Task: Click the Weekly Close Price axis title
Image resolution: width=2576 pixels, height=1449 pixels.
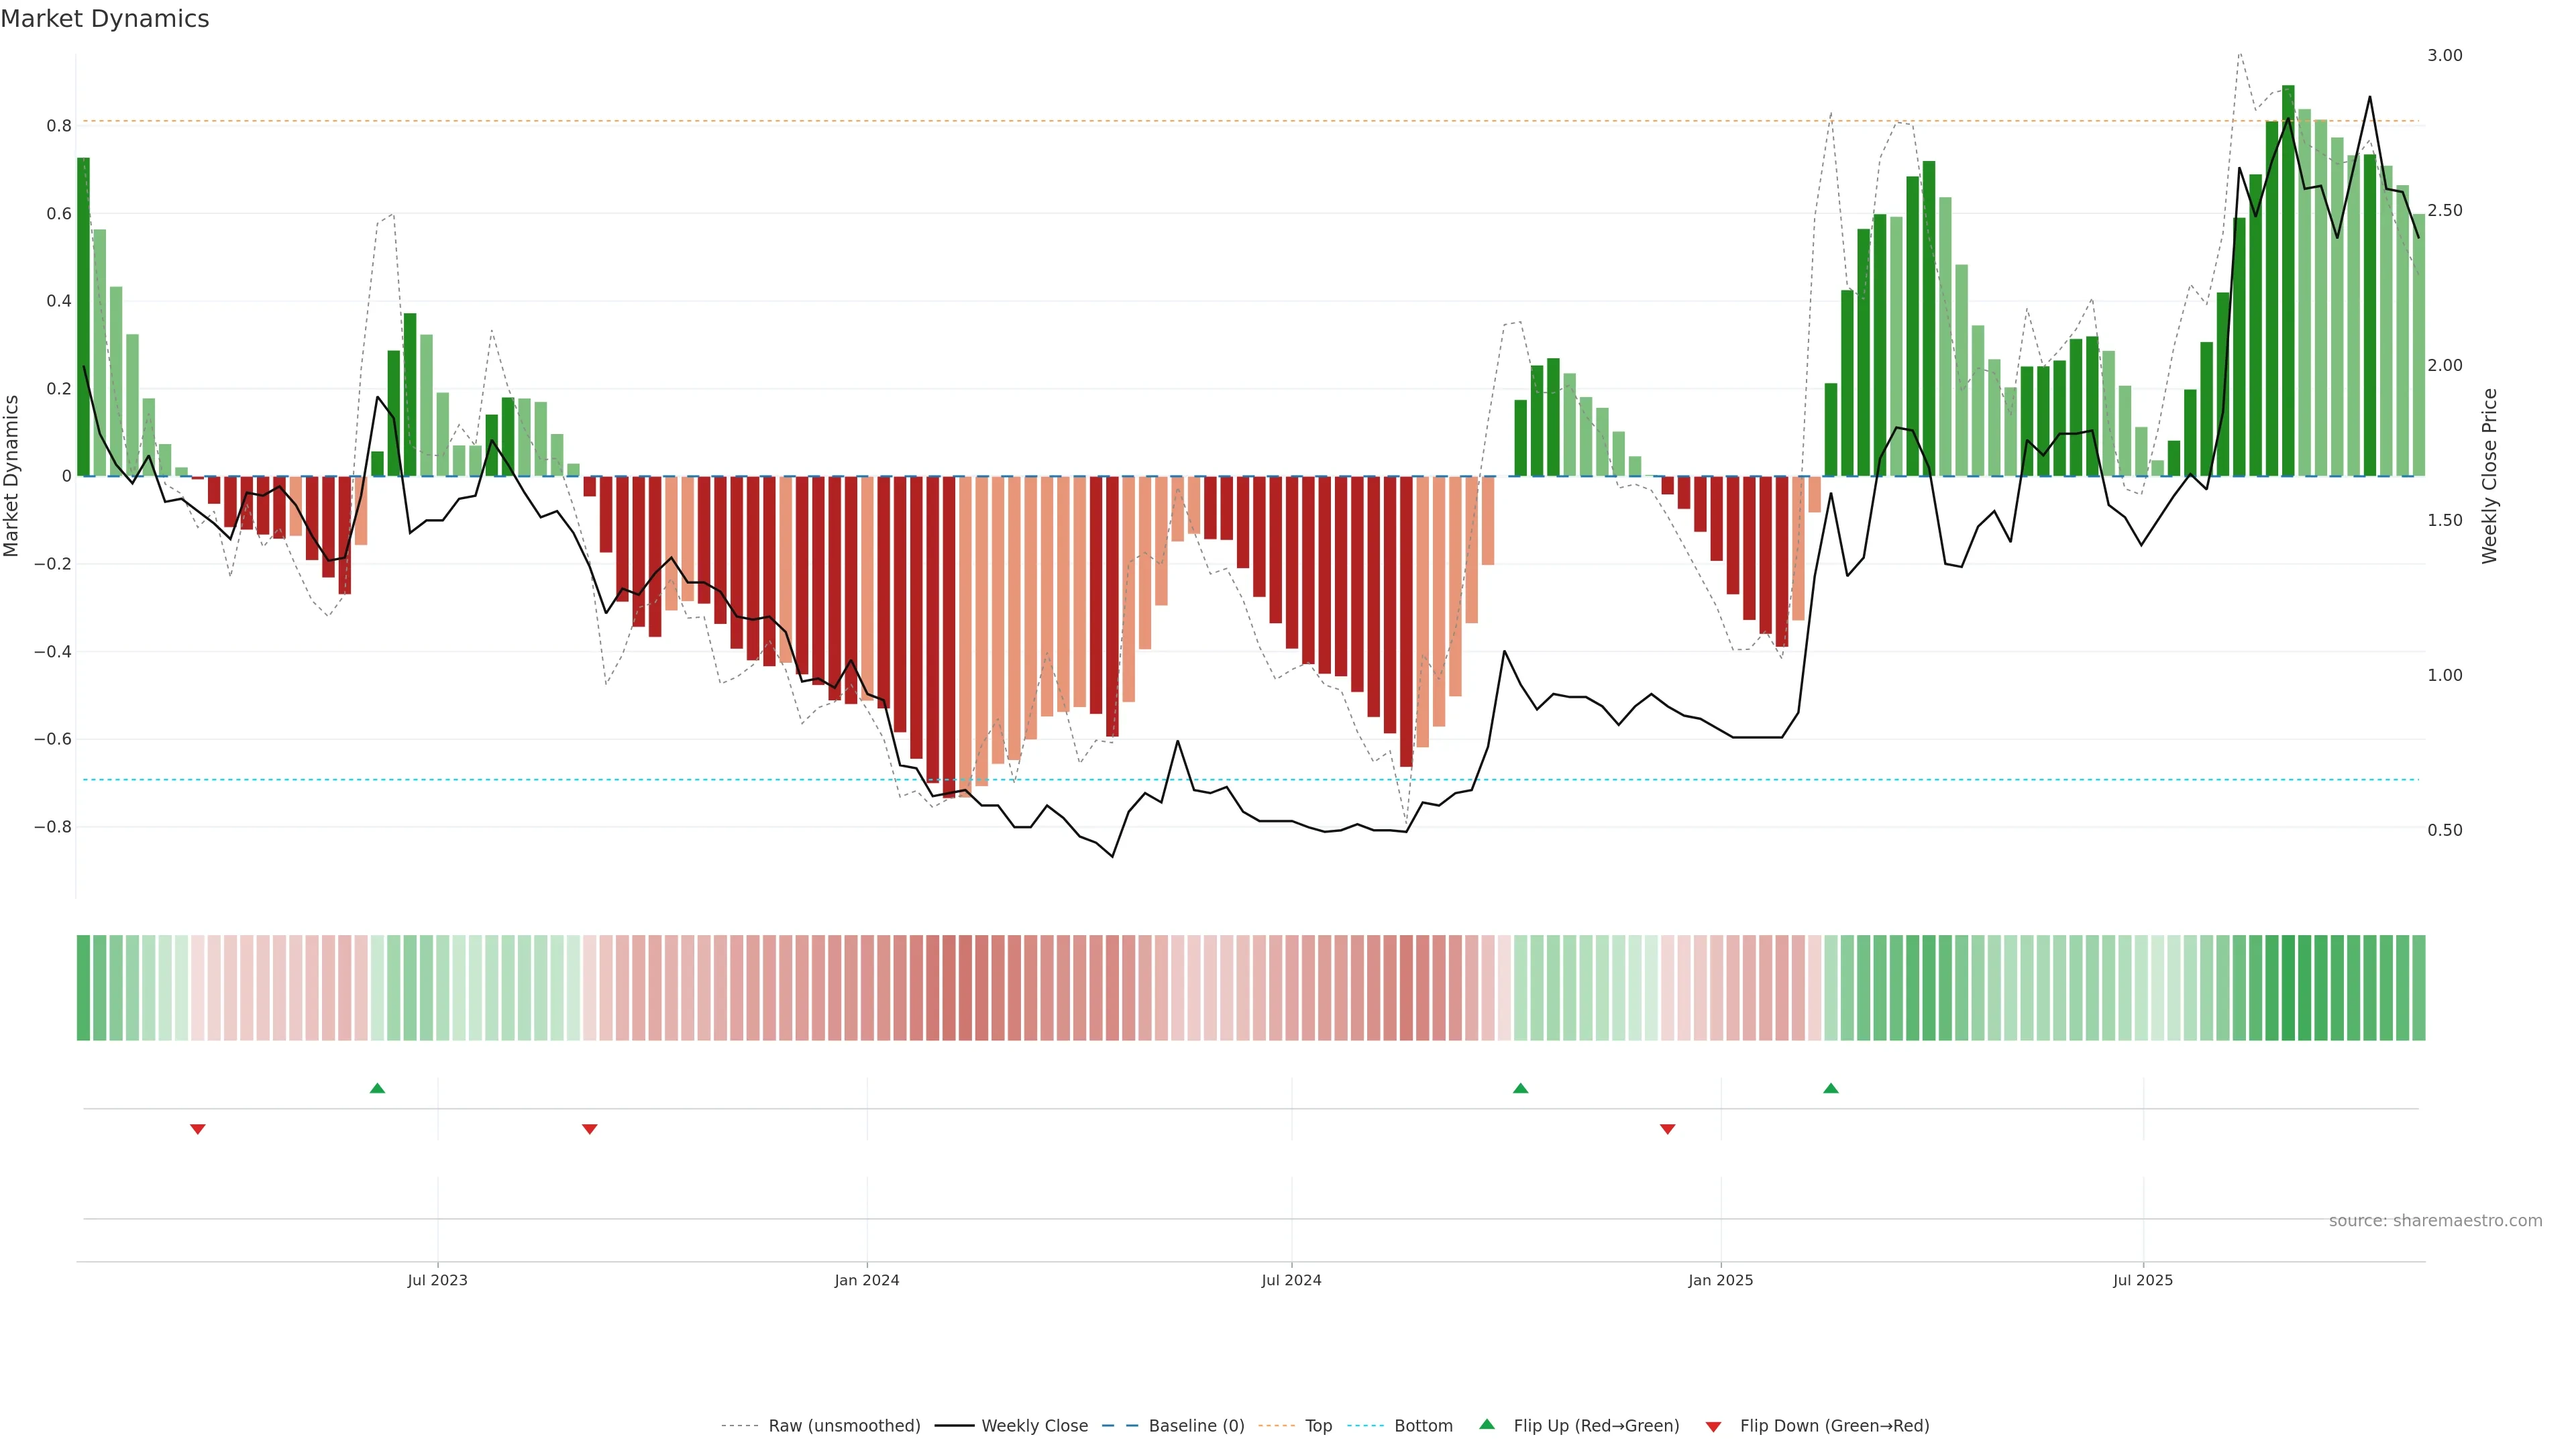Action: 2490,476
